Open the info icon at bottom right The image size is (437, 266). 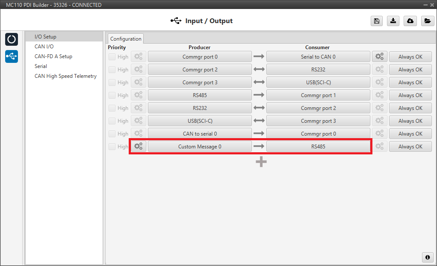tap(427, 257)
